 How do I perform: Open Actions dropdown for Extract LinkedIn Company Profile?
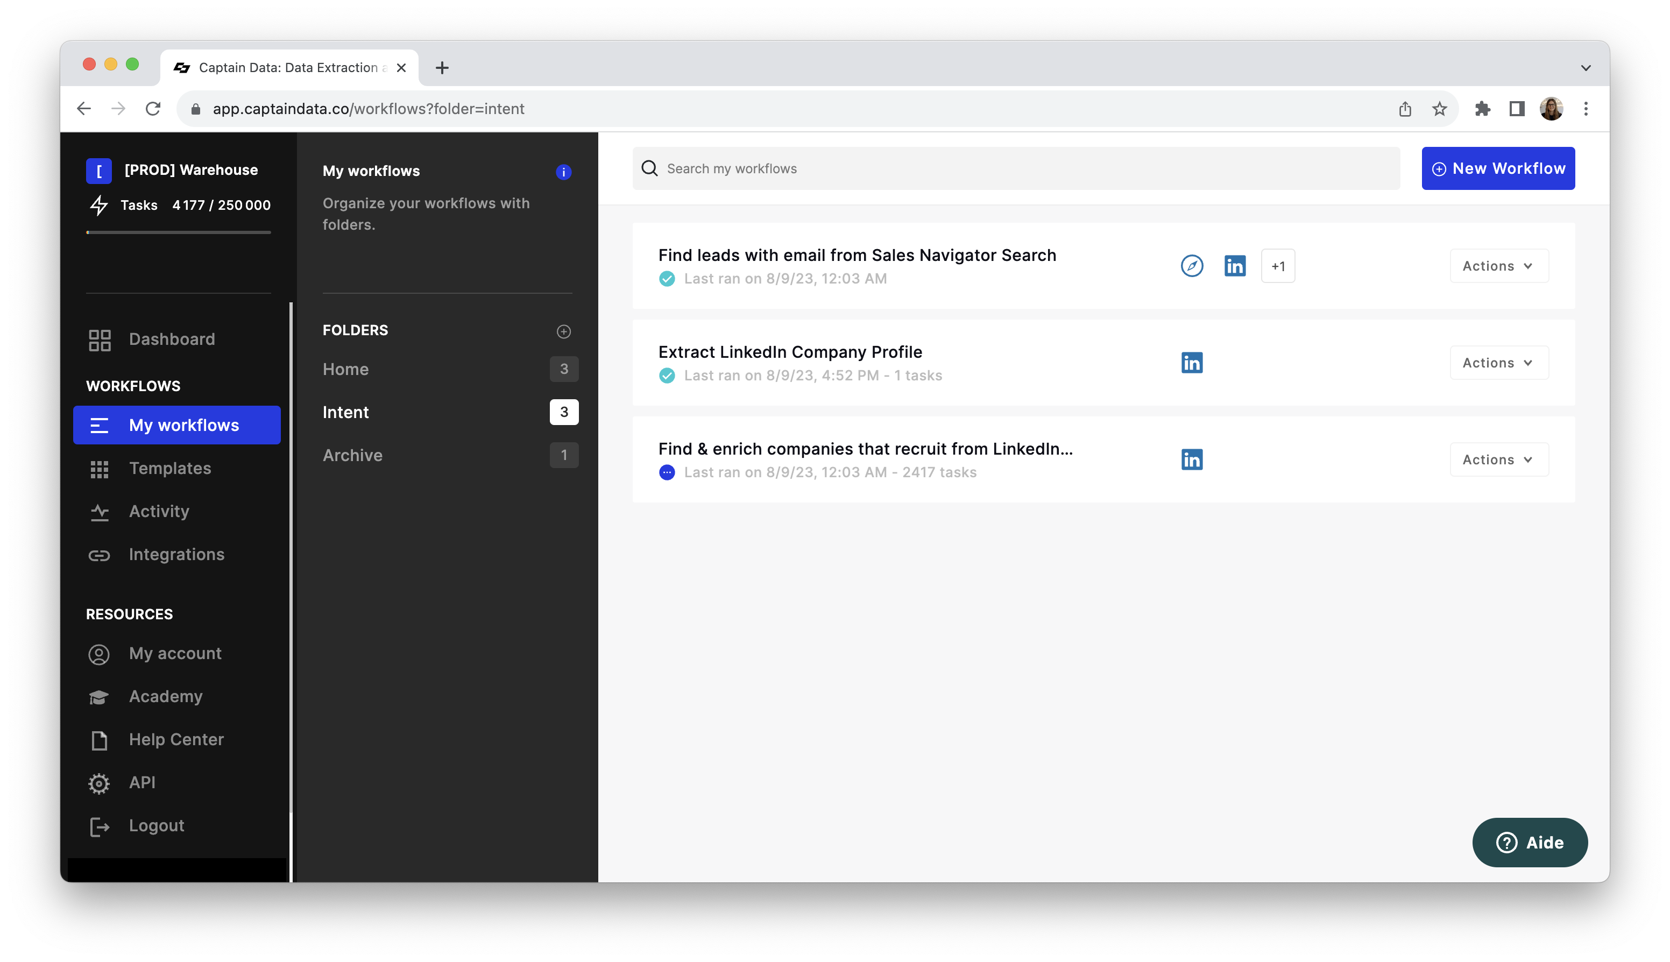pos(1499,363)
